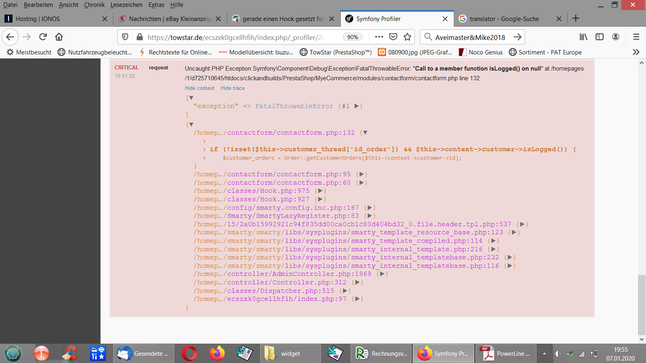Screen dimensions: 646x363
Task: Open PowerLine PDF in taskbar
Action: tap(506, 354)
